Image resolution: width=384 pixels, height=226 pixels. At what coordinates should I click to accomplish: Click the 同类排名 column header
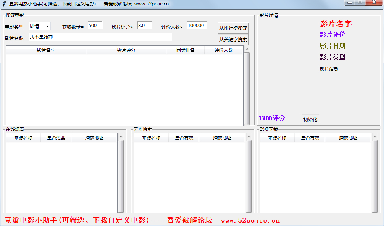[x=185, y=50]
